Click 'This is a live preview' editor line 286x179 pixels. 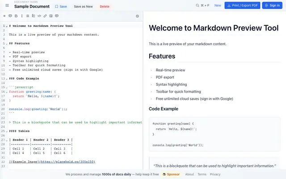pos(54,35)
